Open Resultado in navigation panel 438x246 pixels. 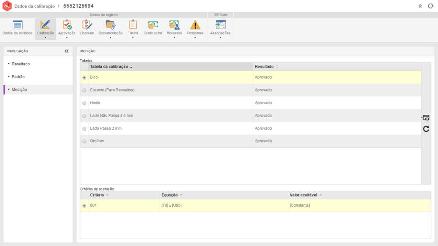[21, 64]
